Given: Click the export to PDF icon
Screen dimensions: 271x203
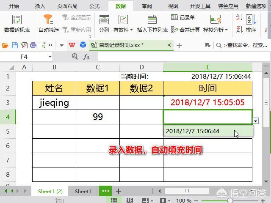Looking at the screenshot, I should coord(24,45).
